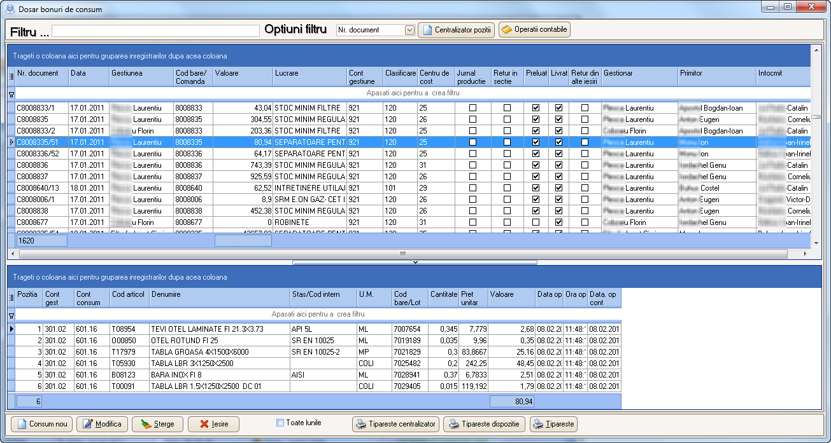
Task: Click the Centru de cost column header
Action: tap(436, 77)
